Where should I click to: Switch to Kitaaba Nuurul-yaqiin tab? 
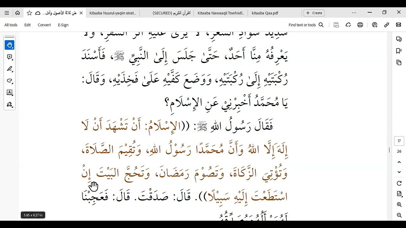[113, 13]
